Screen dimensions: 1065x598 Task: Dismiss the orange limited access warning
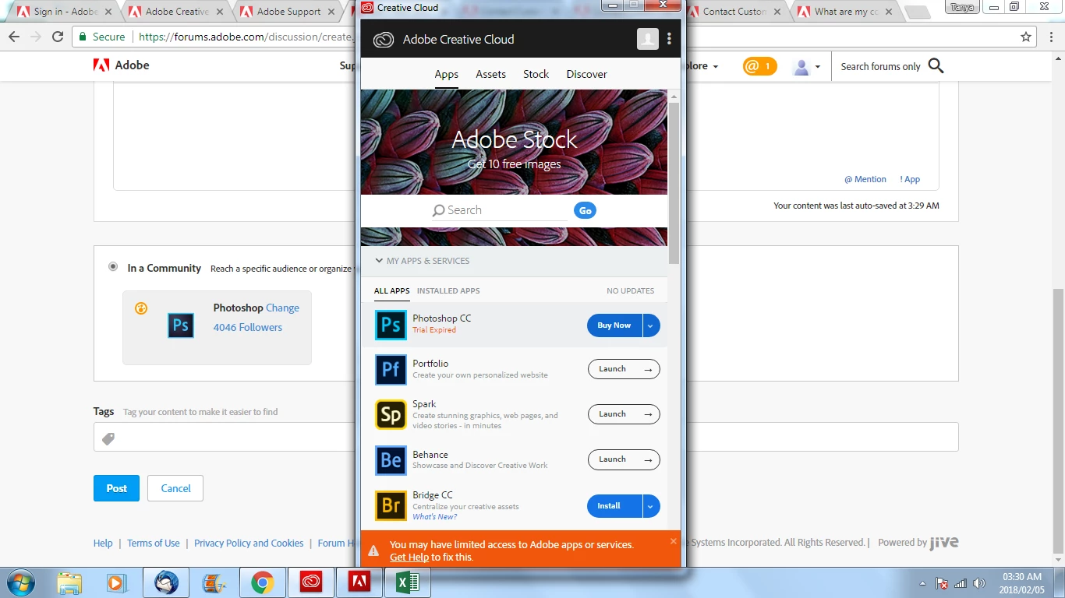674,541
